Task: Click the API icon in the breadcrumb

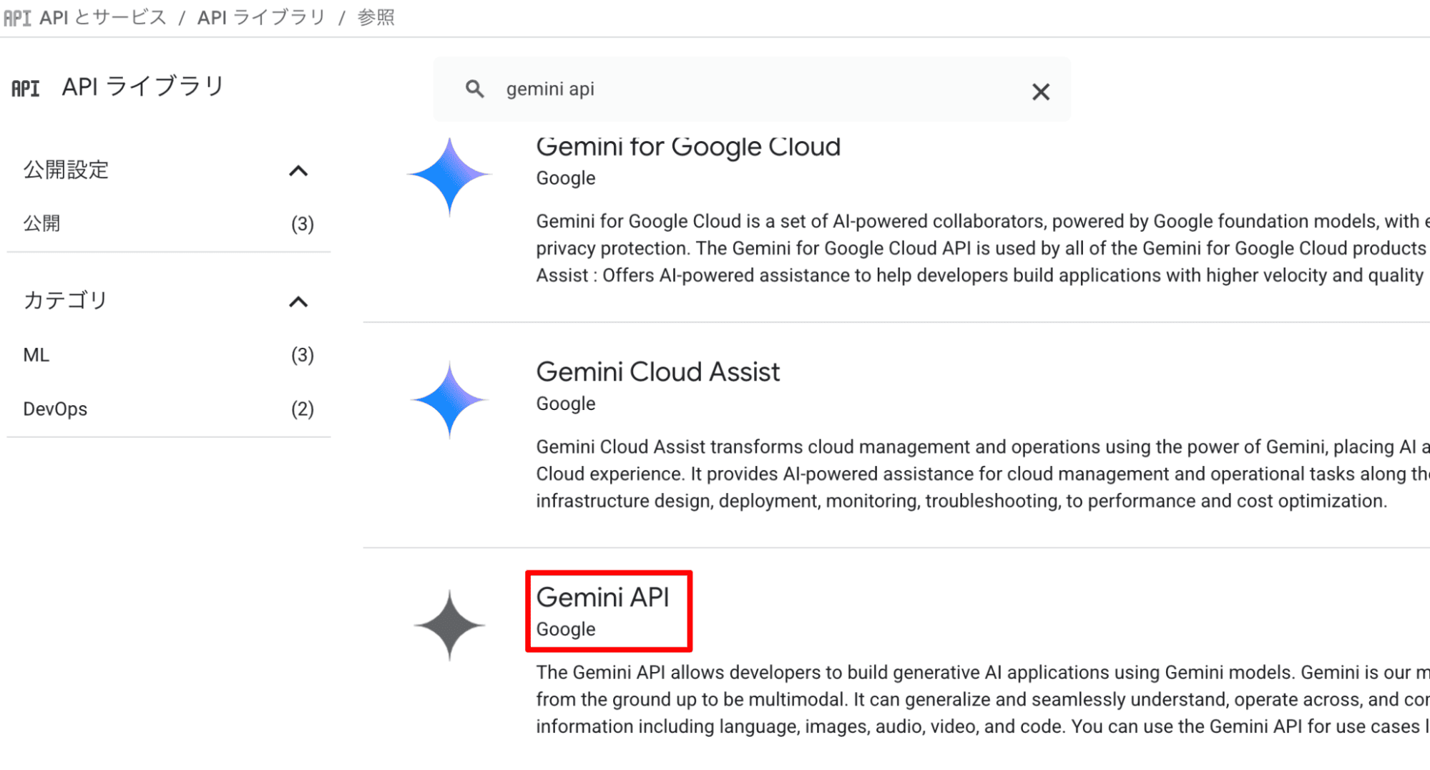Action: (17, 17)
